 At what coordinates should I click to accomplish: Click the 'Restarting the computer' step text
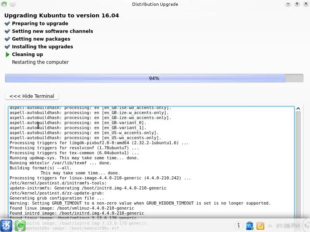(x=40, y=62)
